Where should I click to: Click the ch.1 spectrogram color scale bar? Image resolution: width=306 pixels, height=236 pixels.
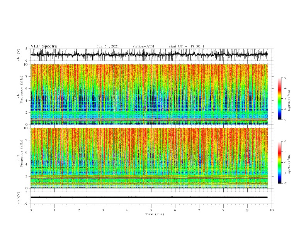coord(279,99)
